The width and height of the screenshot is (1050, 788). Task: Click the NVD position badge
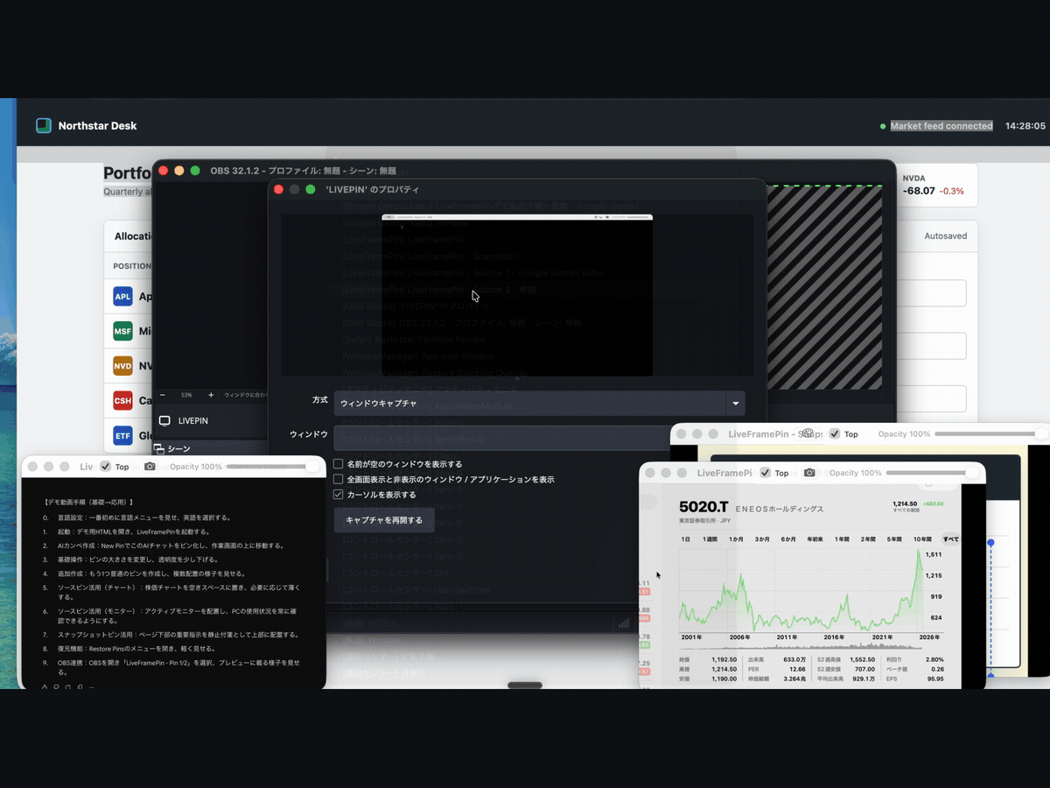pos(122,365)
